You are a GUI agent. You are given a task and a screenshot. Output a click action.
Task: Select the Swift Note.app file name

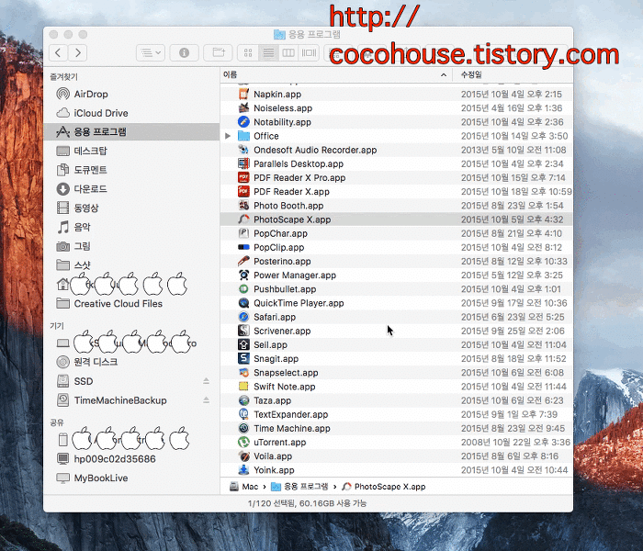tap(284, 387)
